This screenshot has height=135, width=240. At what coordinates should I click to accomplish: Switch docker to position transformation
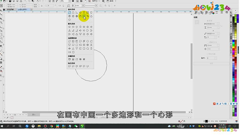(196, 13)
